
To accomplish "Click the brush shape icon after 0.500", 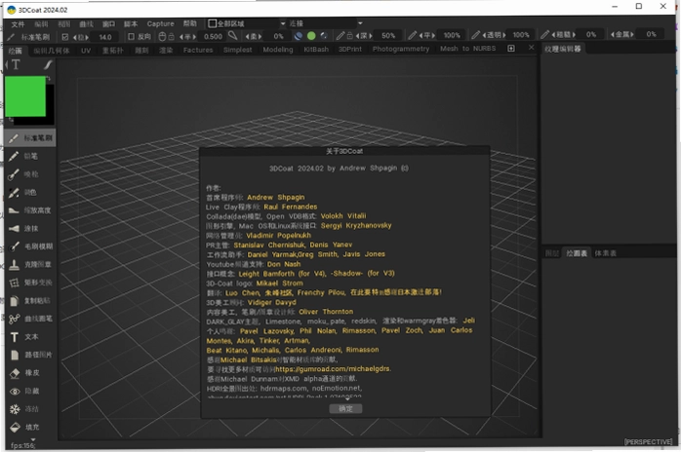I will pyautogui.click(x=233, y=36).
